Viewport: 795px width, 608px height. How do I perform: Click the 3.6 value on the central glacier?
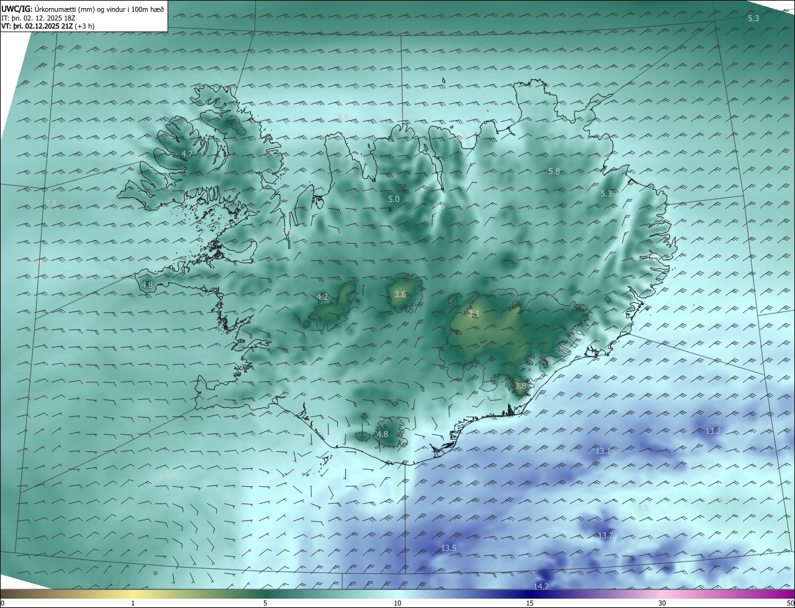(399, 295)
